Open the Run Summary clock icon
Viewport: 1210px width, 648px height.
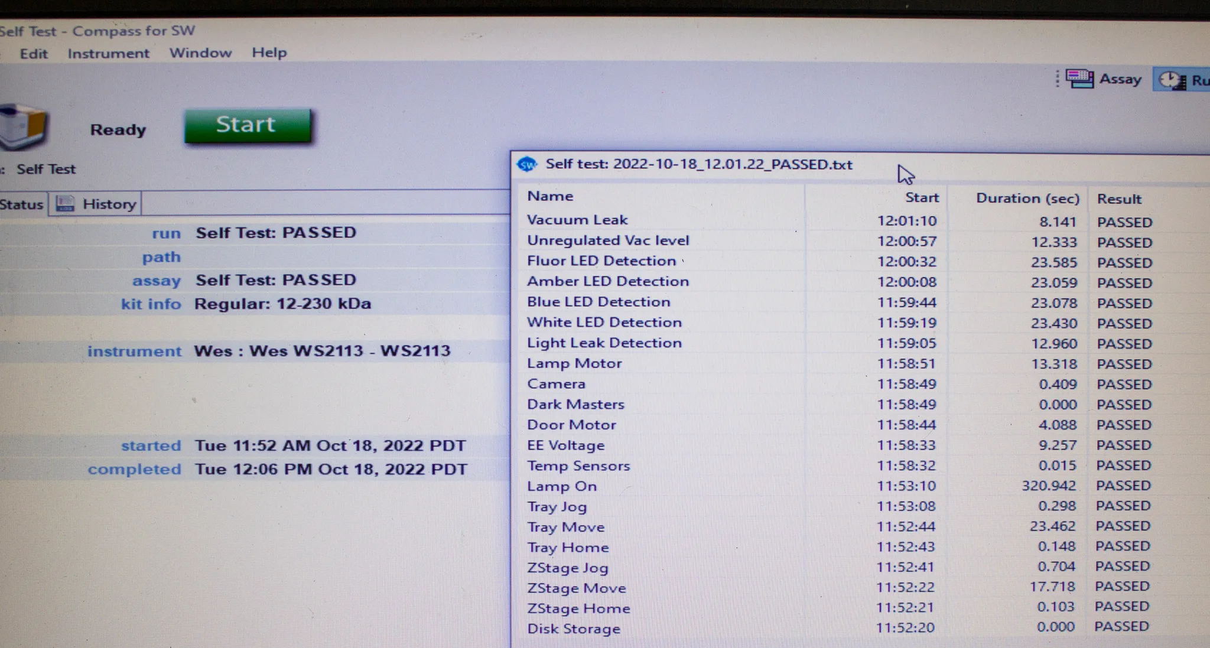(1172, 80)
